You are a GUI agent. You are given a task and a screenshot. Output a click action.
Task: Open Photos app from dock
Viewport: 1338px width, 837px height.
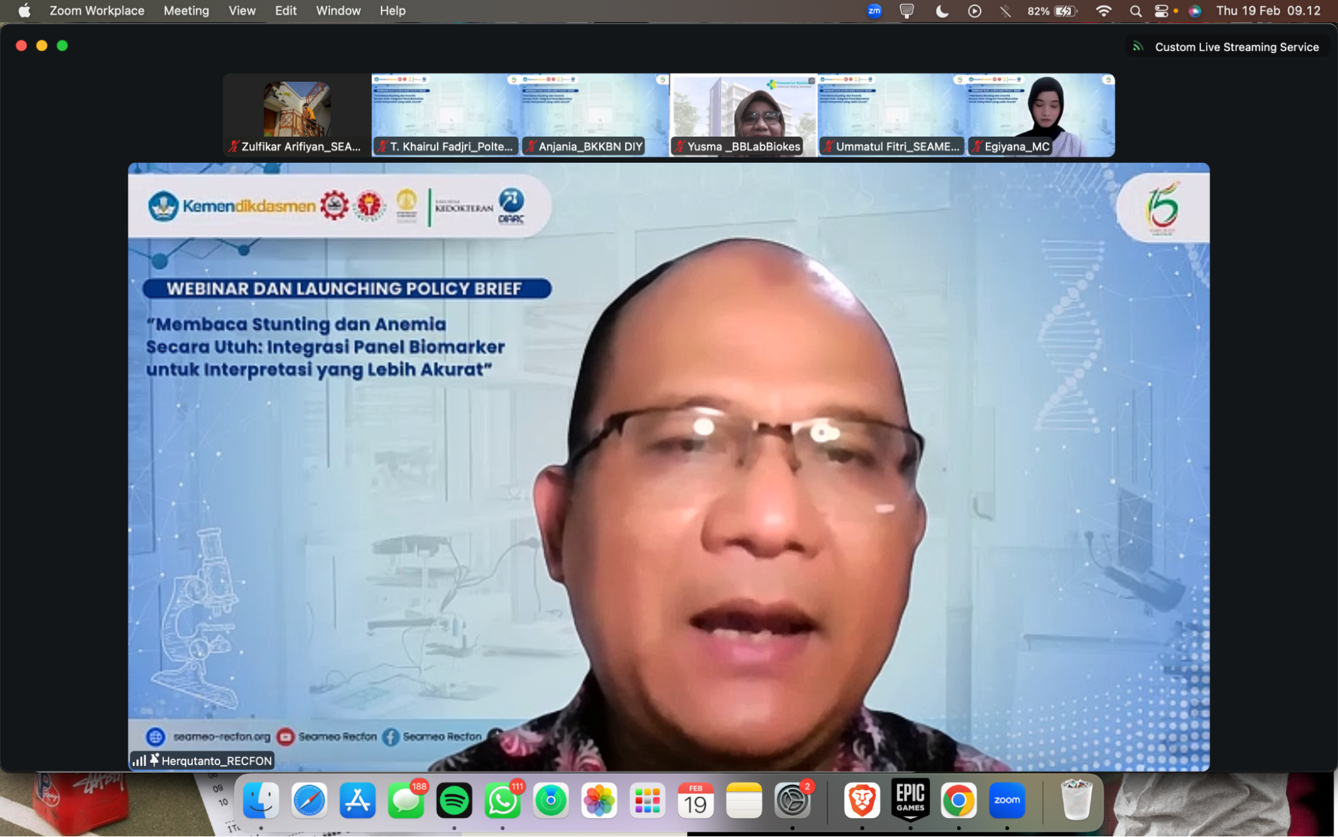pos(599,800)
